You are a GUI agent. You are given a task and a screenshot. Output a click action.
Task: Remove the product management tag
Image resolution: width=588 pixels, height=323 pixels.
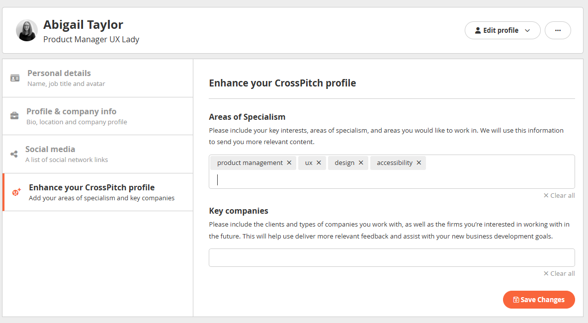click(289, 162)
